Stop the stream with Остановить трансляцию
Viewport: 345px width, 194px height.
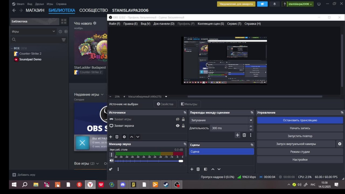point(300,120)
